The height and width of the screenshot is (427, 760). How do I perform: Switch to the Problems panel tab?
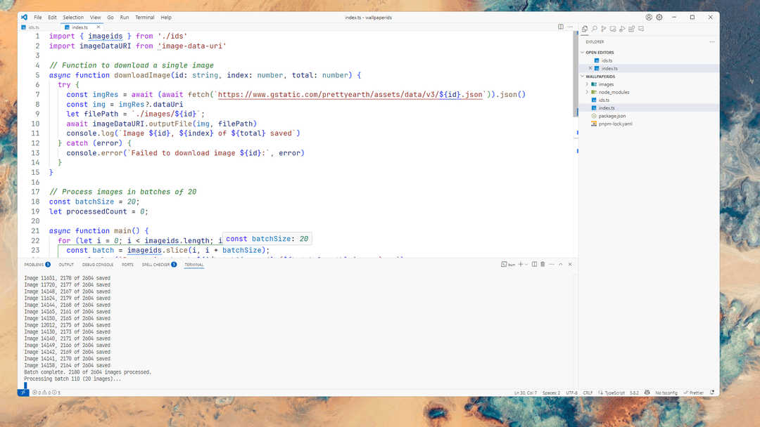[x=34, y=265]
